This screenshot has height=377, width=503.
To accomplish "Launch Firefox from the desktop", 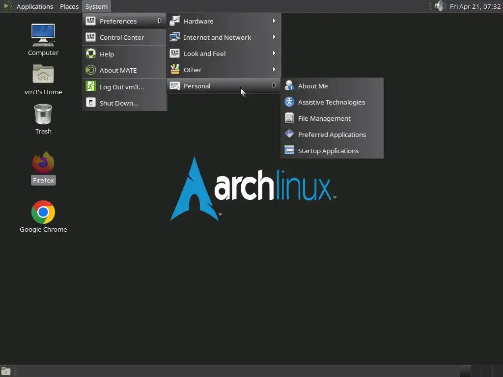I will coord(43,162).
